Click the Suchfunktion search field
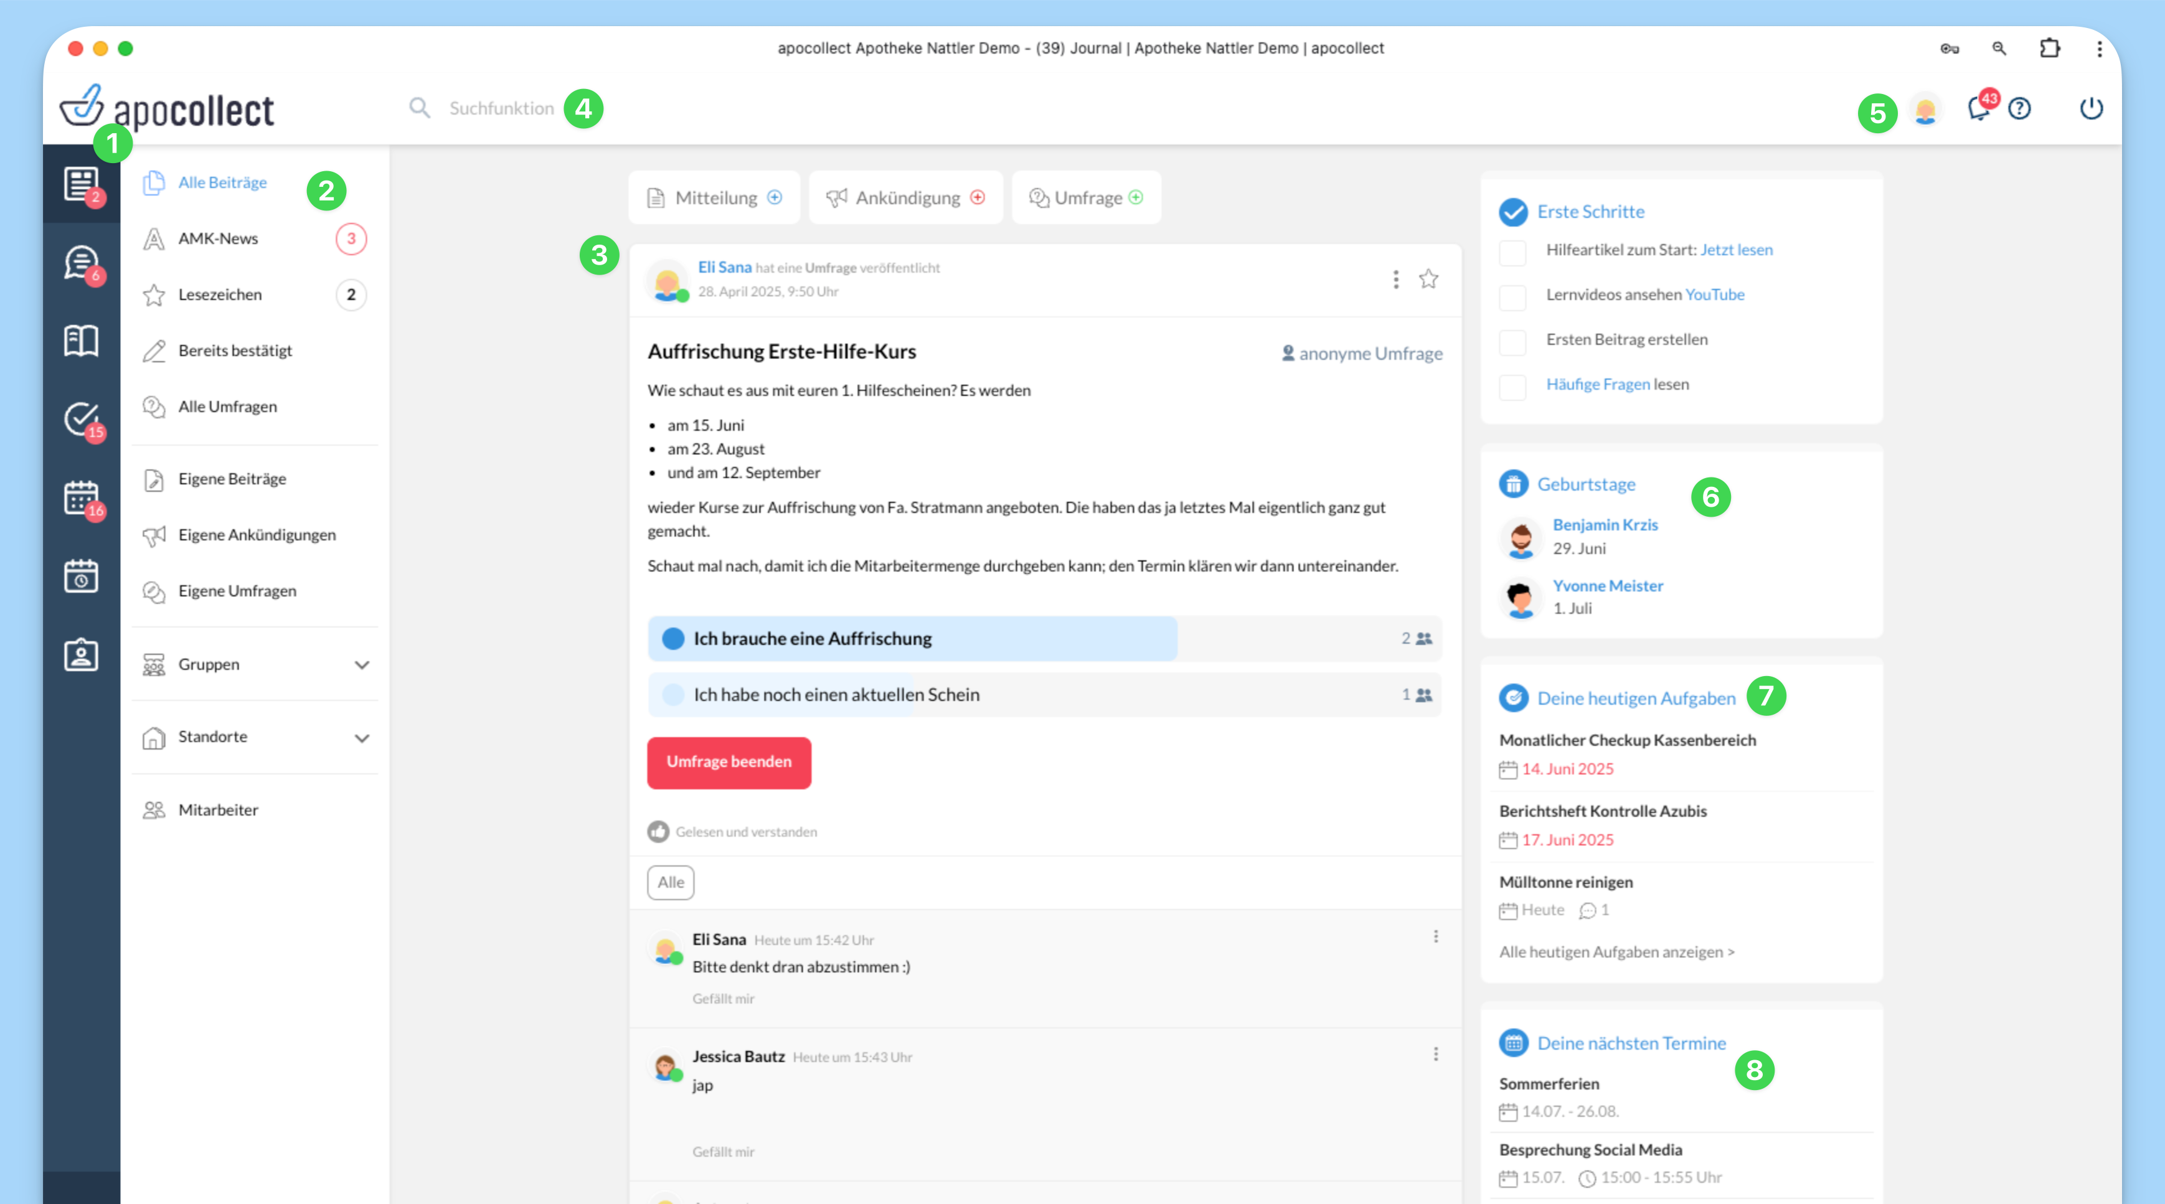Viewport: 2165px width, 1204px height. click(x=501, y=108)
